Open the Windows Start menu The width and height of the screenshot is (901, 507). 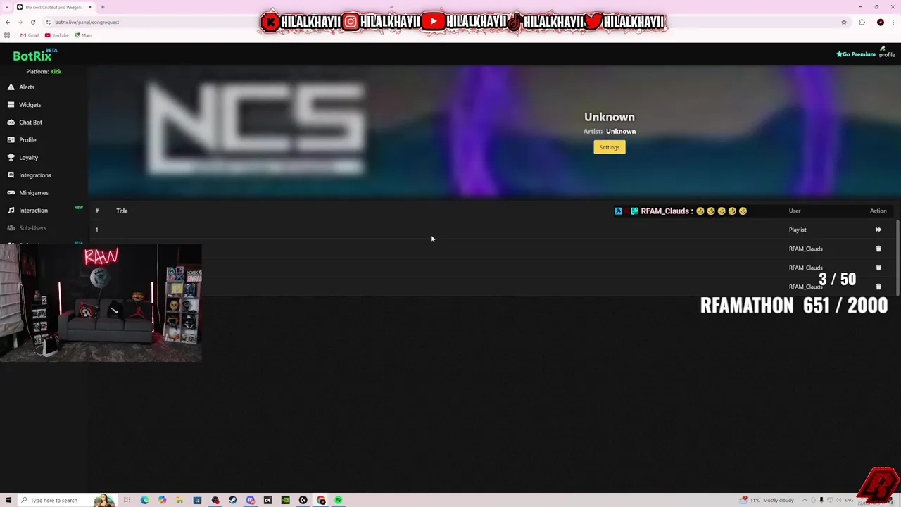8,500
